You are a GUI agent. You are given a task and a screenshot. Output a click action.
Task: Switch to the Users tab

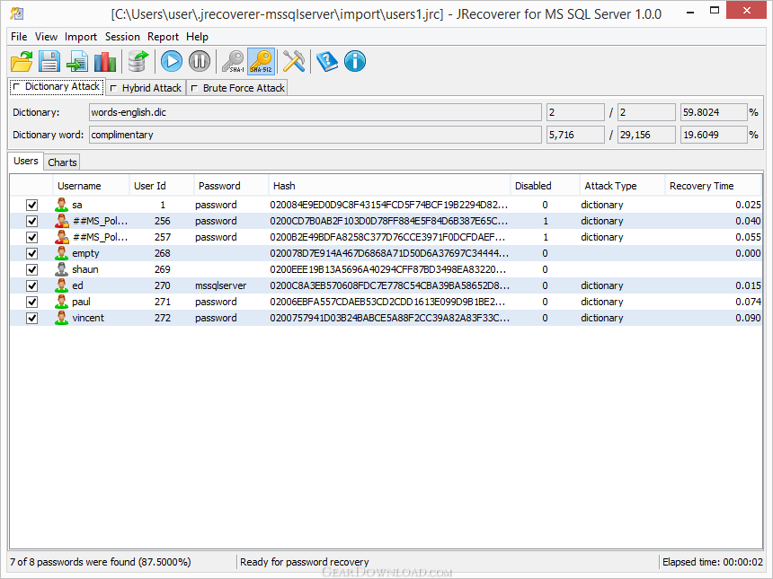click(x=26, y=161)
